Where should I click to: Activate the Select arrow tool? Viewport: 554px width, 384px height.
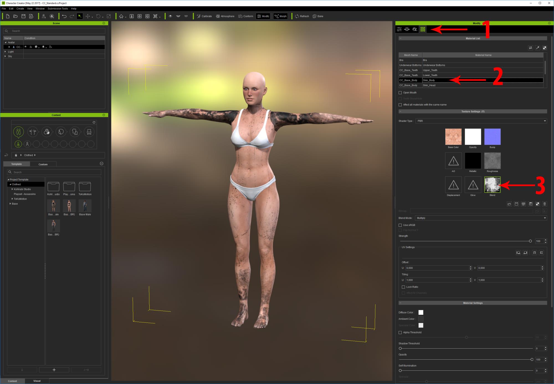point(80,16)
